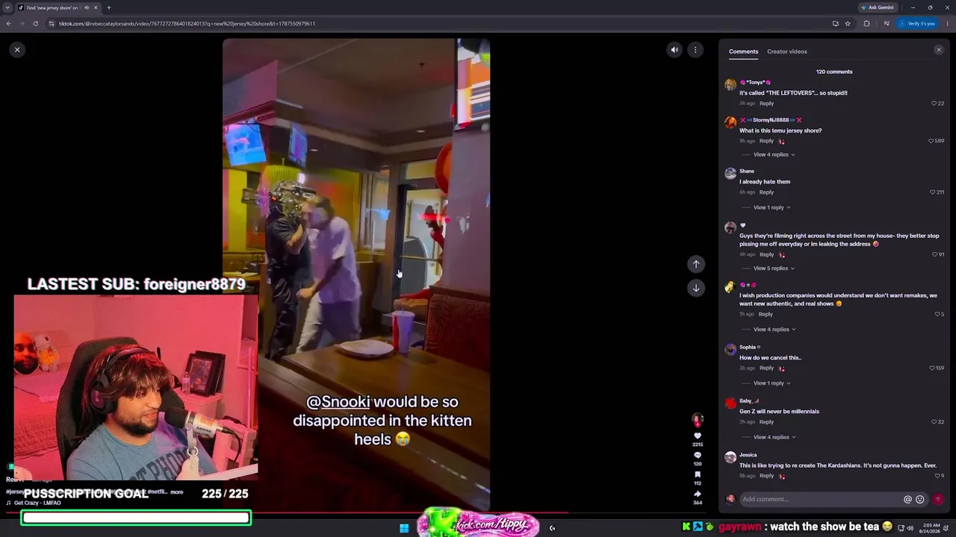Open the tab search dropdown in the tab strip
Image resolution: width=956 pixels, height=537 pixels.
point(7,7)
